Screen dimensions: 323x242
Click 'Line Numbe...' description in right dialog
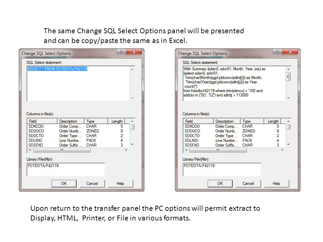point(226,140)
